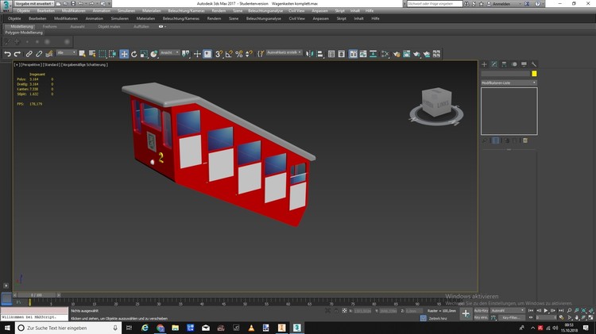Activate Bind to Space Warp tool
This screenshot has height=334, width=596.
coord(49,54)
